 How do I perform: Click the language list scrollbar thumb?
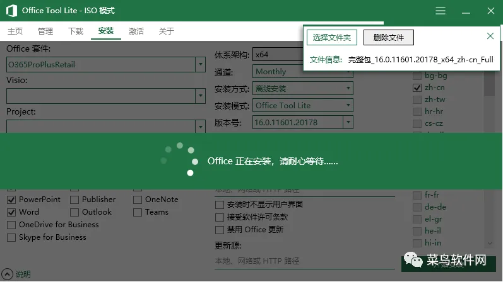pyautogui.click(x=490, y=83)
